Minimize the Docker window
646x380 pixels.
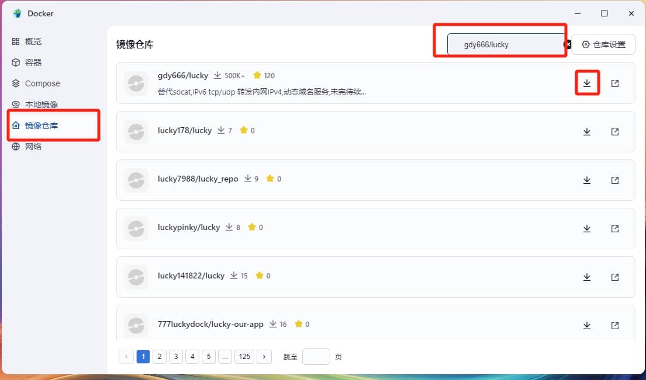[578, 13]
